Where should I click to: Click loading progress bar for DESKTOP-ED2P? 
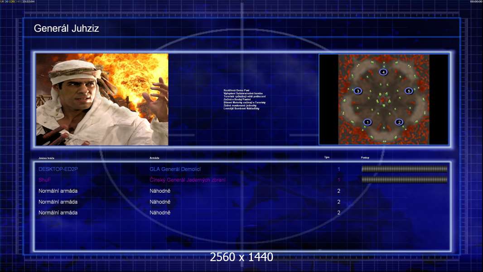(x=404, y=169)
